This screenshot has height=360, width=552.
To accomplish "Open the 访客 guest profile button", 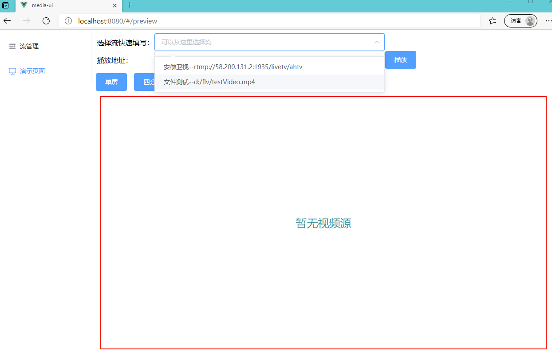I will (x=520, y=21).
